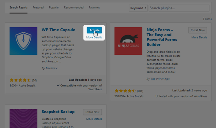The height and width of the screenshot is (128, 216).
Task: Switch to the Featured tab
Action: pyautogui.click(x=38, y=7)
